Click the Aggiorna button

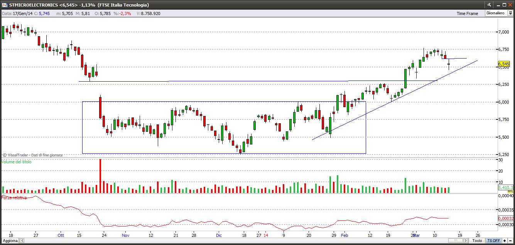point(9,241)
